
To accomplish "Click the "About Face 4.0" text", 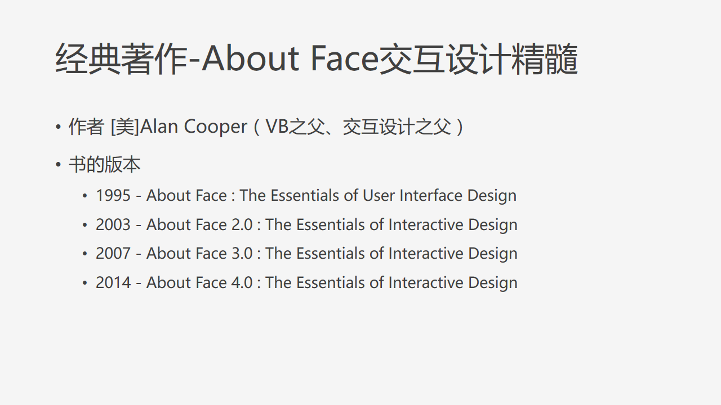I will (199, 283).
